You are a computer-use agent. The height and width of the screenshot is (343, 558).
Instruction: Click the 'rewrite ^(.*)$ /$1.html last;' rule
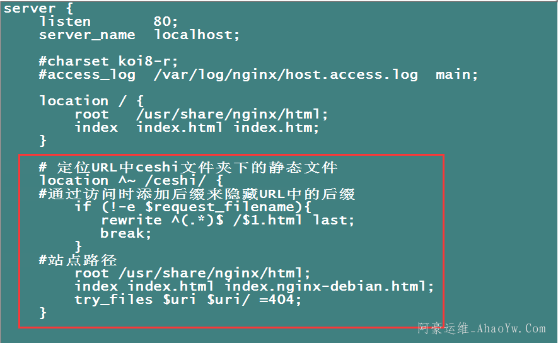pyautogui.click(x=228, y=220)
